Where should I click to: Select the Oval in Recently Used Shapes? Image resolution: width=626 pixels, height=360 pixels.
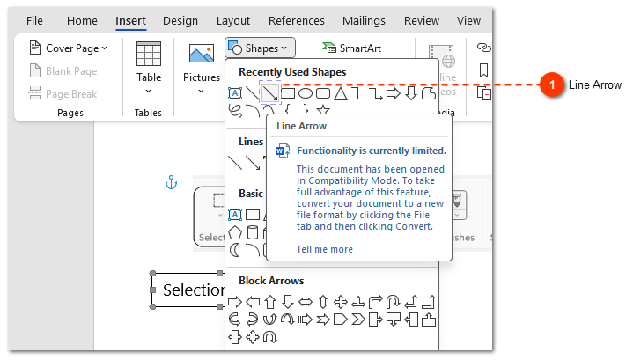(306, 93)
